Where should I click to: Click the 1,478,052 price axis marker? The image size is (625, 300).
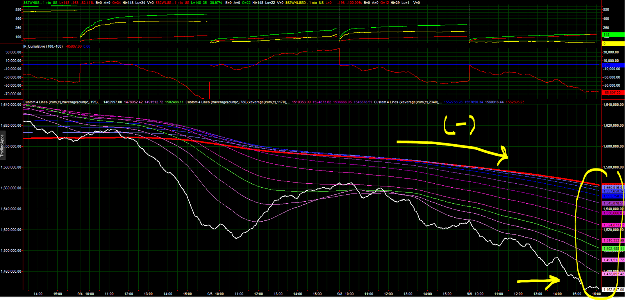tap(613, 274)
